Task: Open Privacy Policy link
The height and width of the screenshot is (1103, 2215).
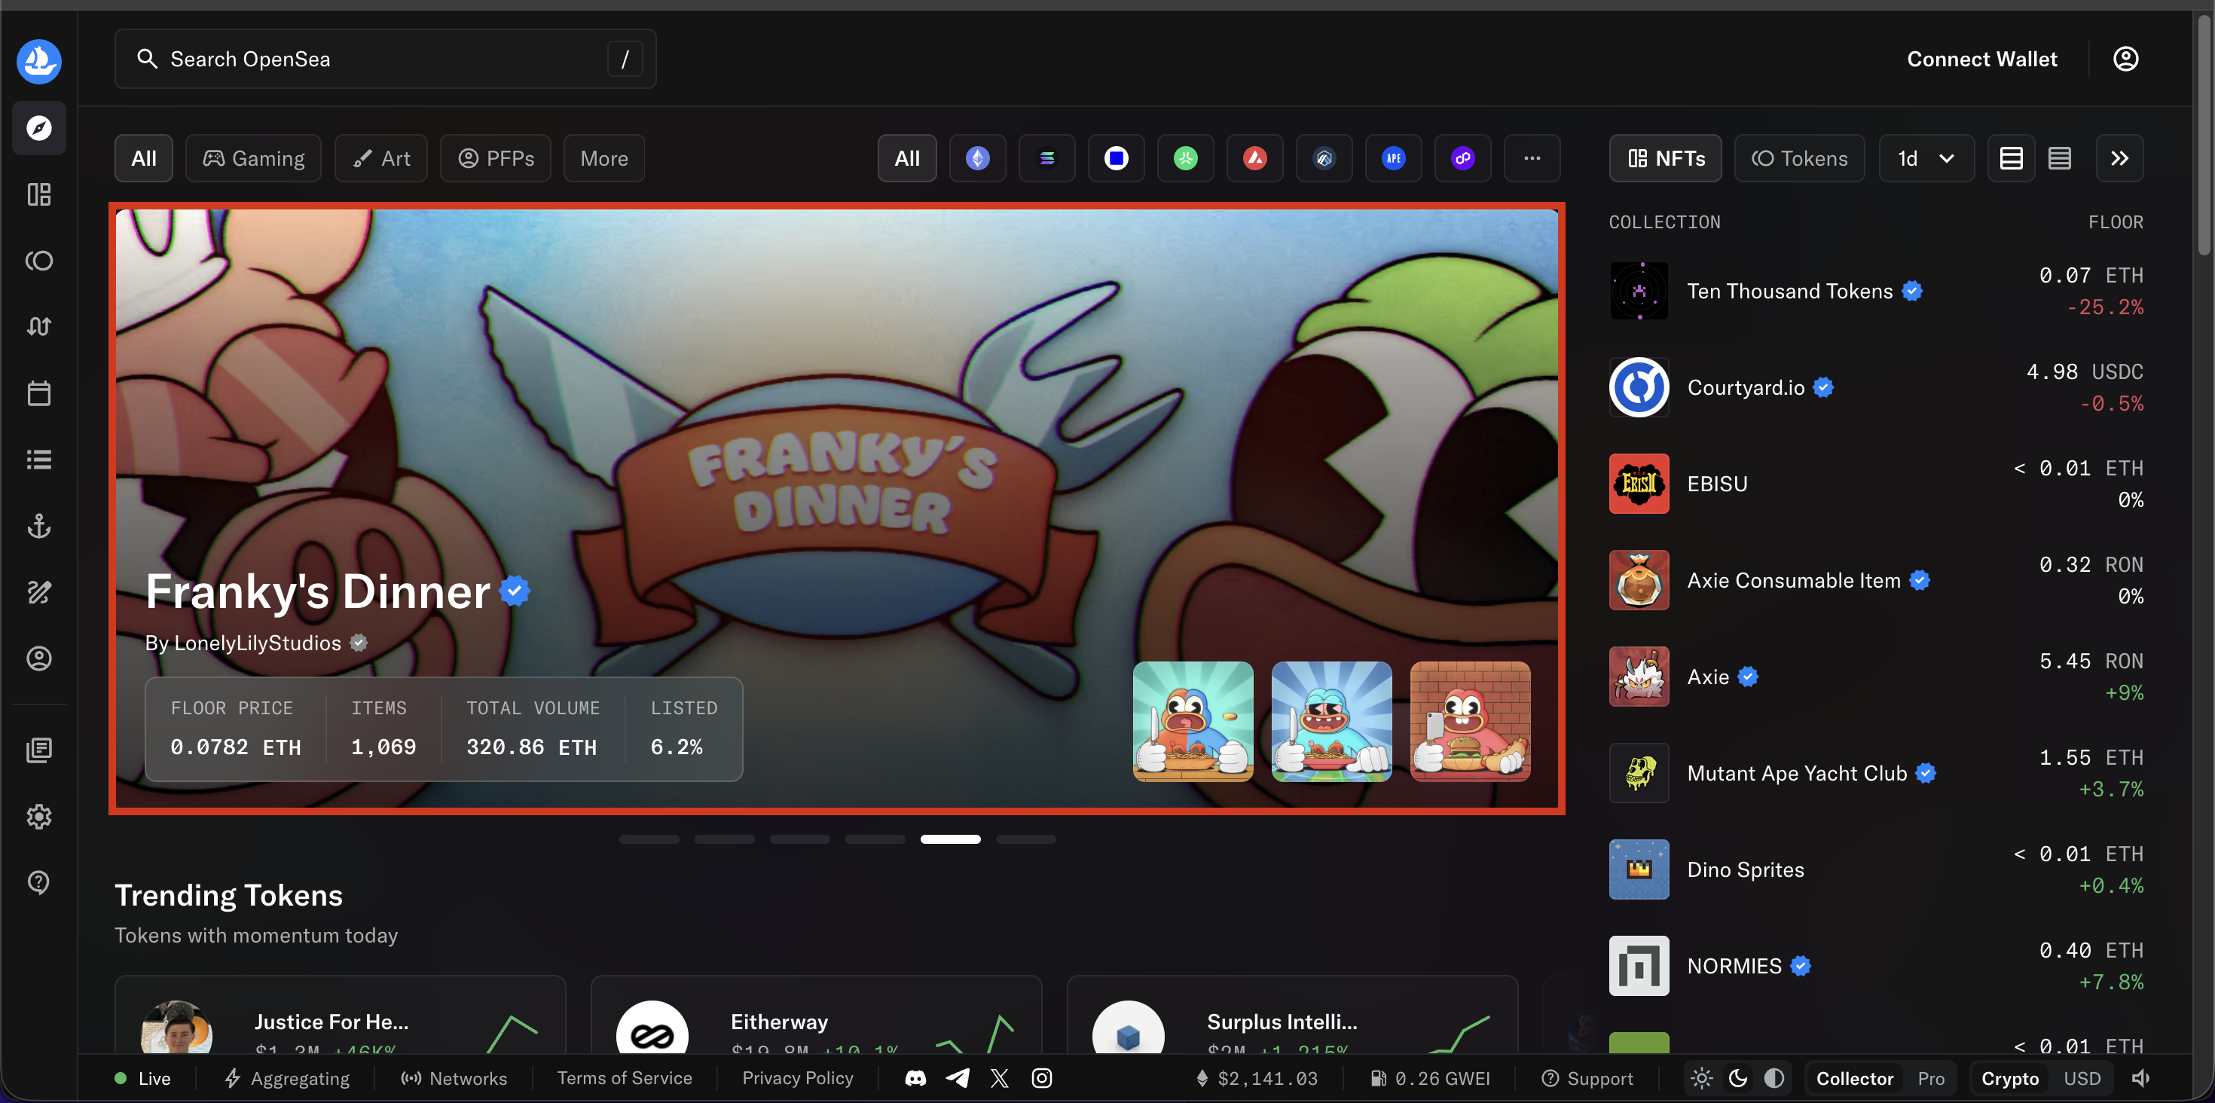Action: coord(797,1078)
